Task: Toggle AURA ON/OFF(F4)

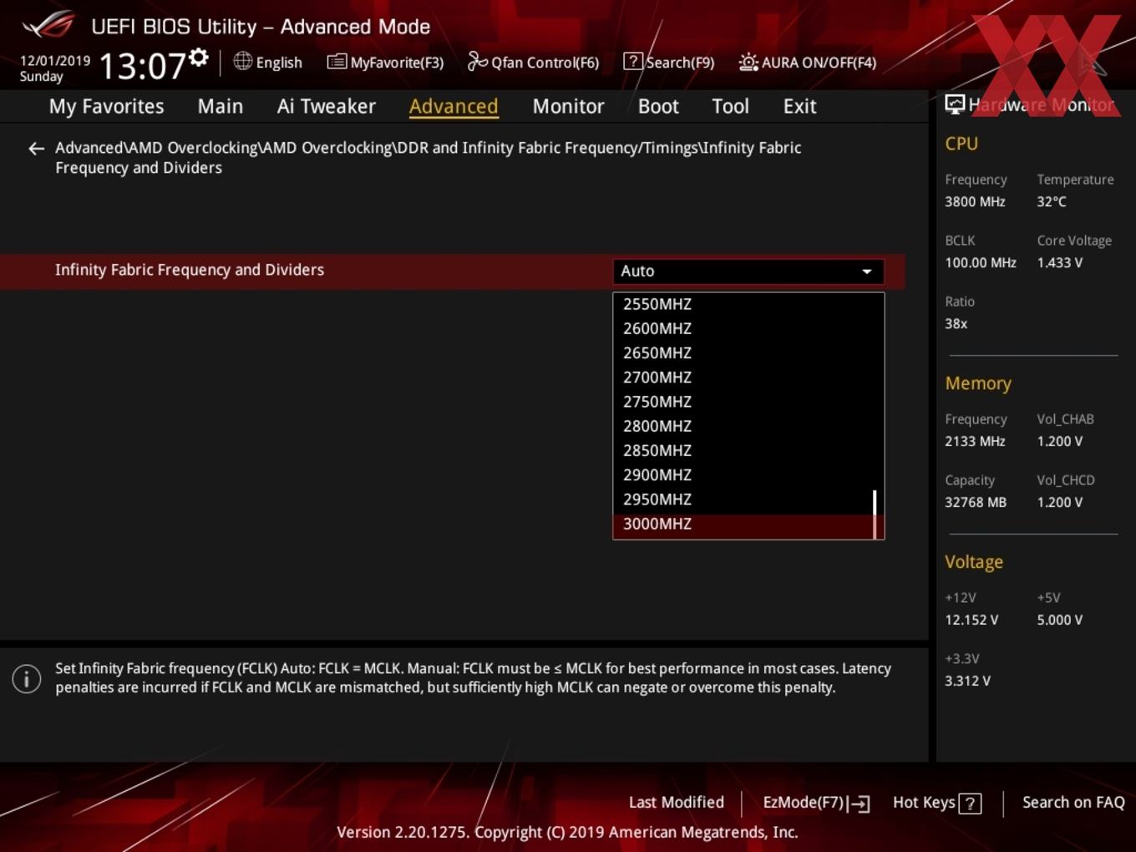Action: pos(808,62)
